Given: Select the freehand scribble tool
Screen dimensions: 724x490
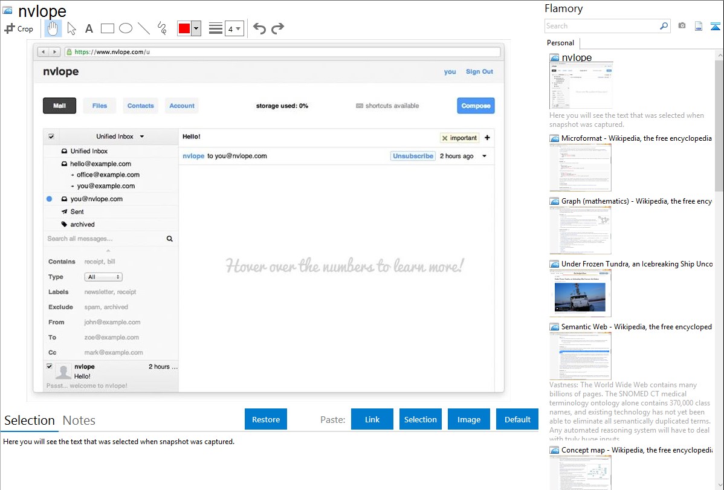Looking at the screenshot, I should pyautogui.click(x=162, y=28).
